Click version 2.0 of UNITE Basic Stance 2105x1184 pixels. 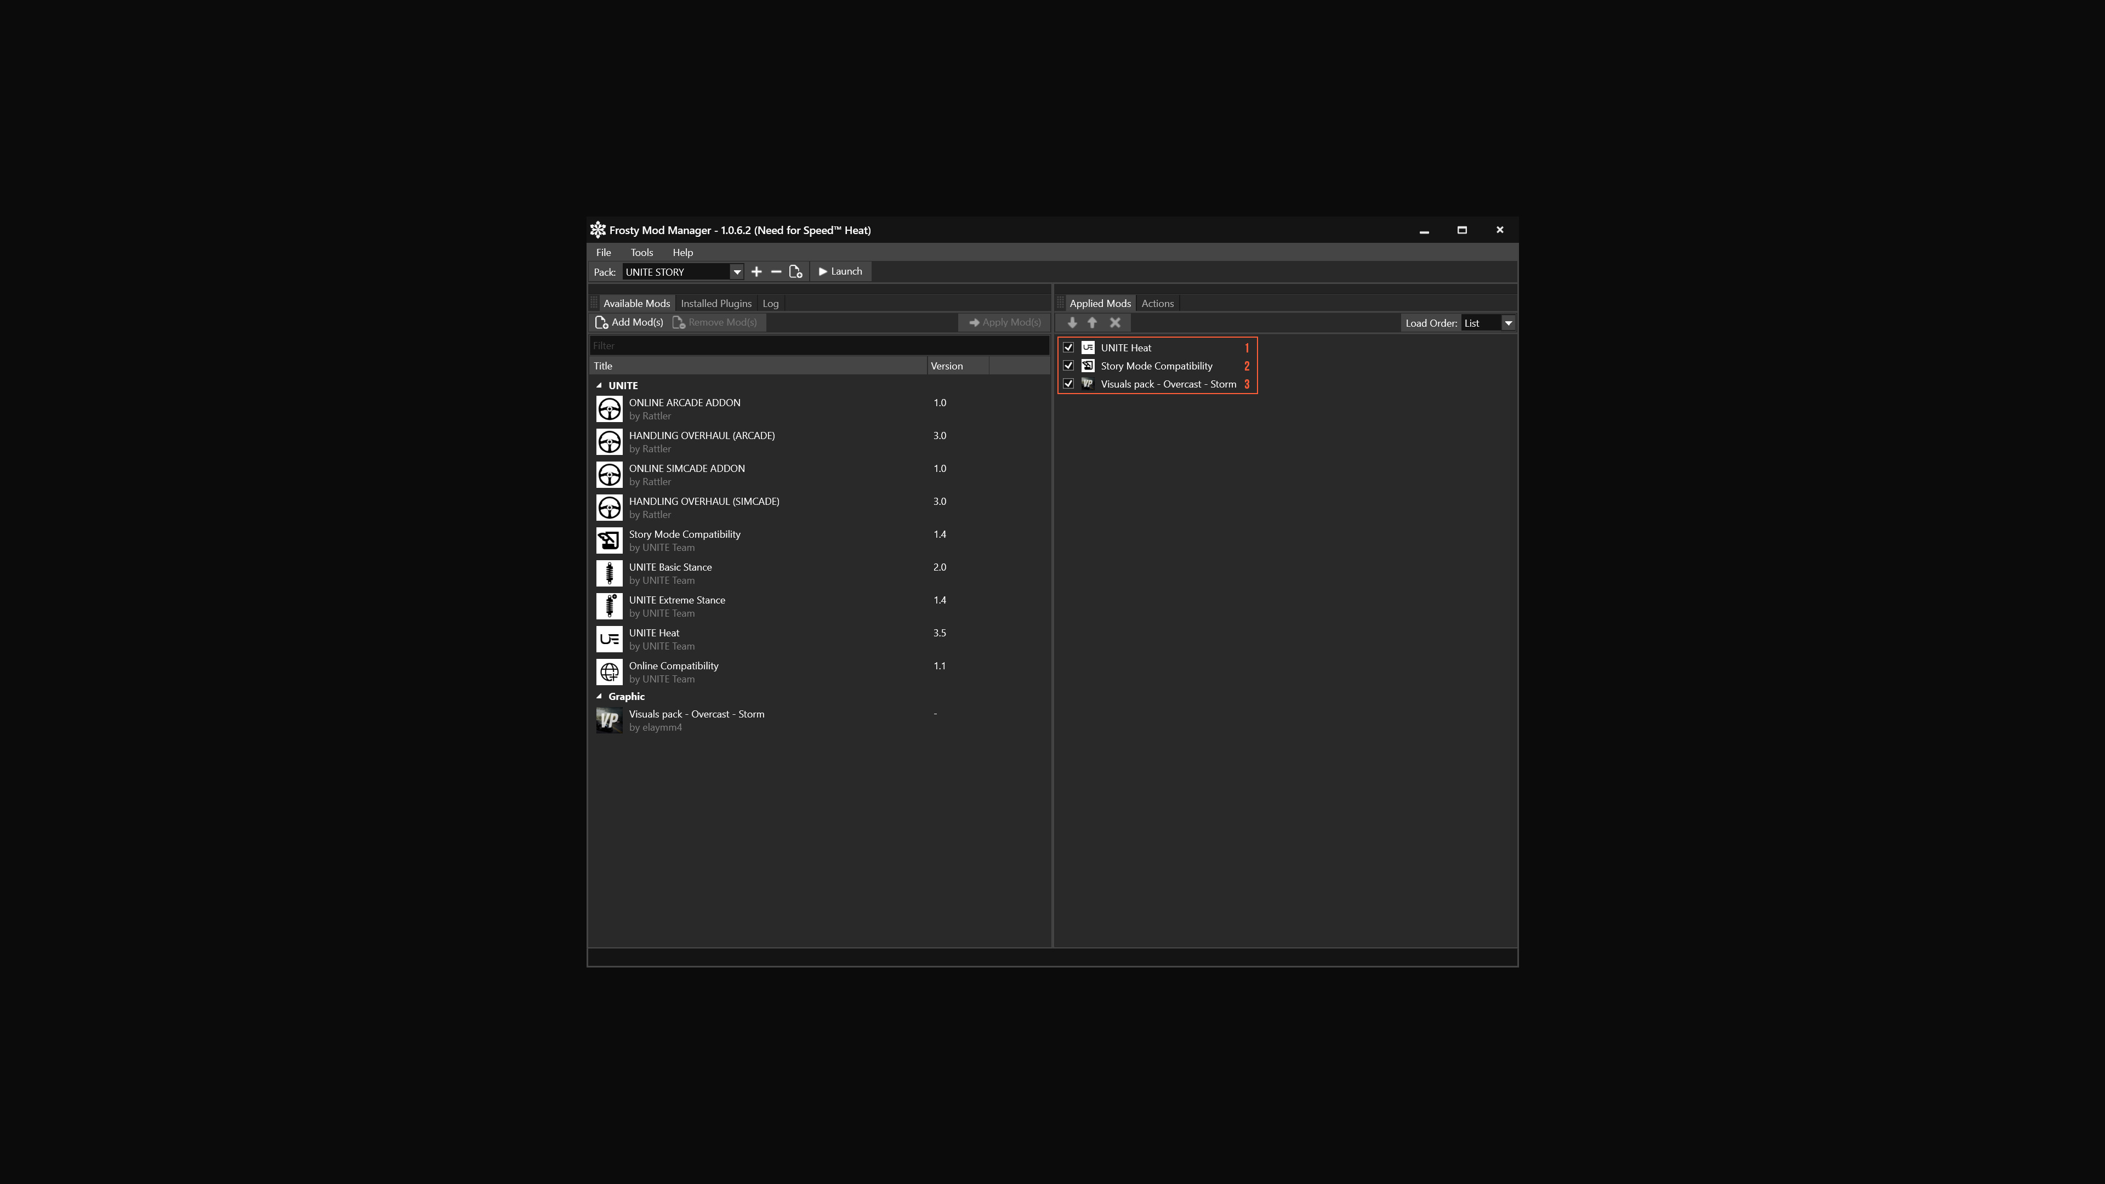coord(940,567)
